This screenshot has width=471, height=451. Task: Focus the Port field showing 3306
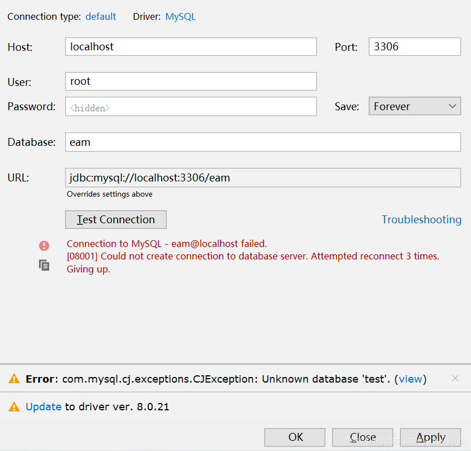pos(414,46)
